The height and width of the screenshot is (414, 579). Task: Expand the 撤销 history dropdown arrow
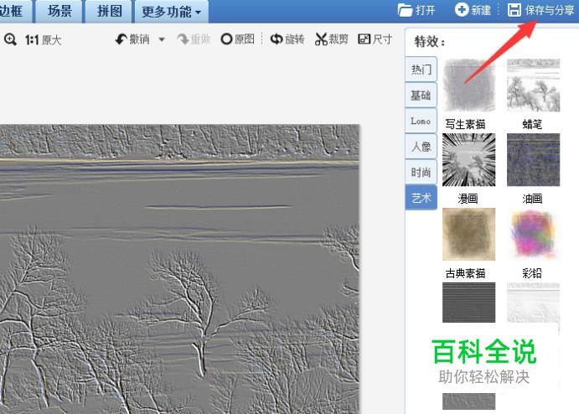[x=162, y=39]
